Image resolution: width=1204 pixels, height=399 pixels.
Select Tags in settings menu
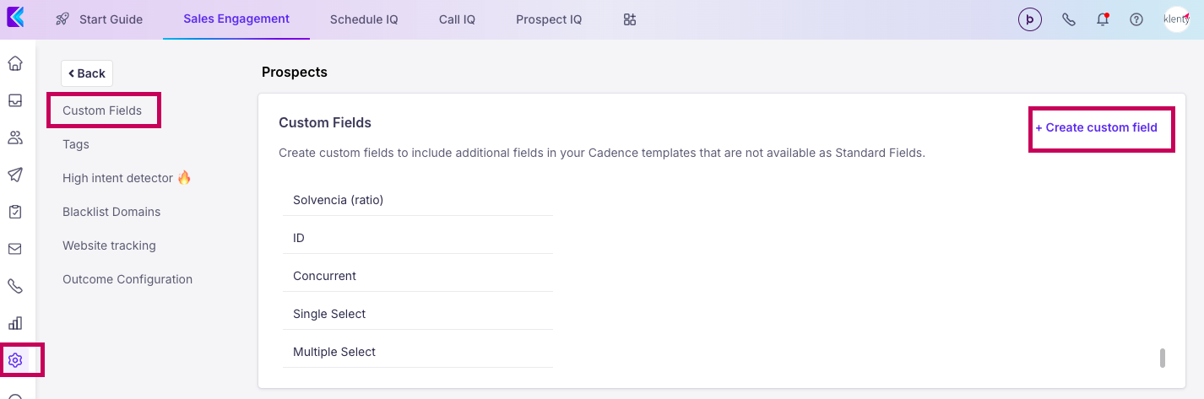pyautogui.click(x=76, y=144)
